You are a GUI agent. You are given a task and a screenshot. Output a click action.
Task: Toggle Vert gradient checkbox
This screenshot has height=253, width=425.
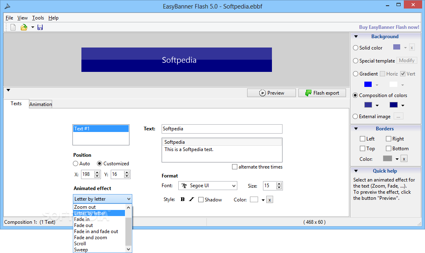(403, 74)
